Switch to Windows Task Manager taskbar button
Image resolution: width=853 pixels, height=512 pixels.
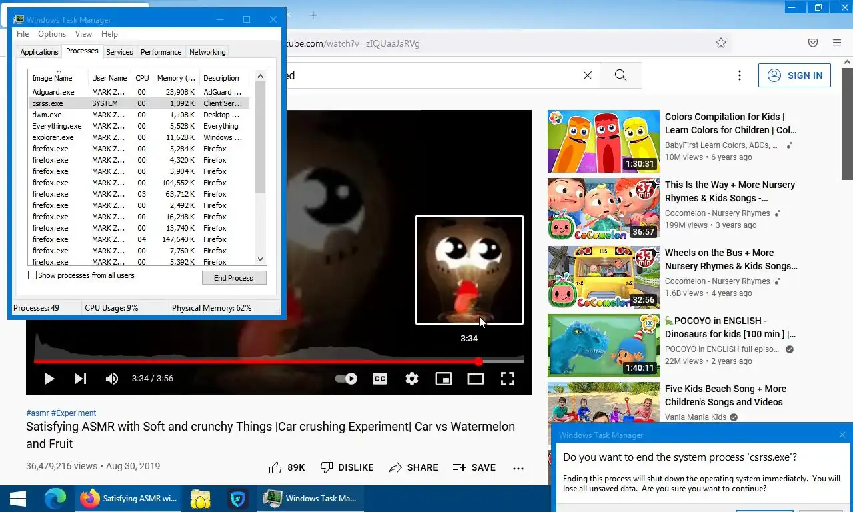tap(311, 498)
